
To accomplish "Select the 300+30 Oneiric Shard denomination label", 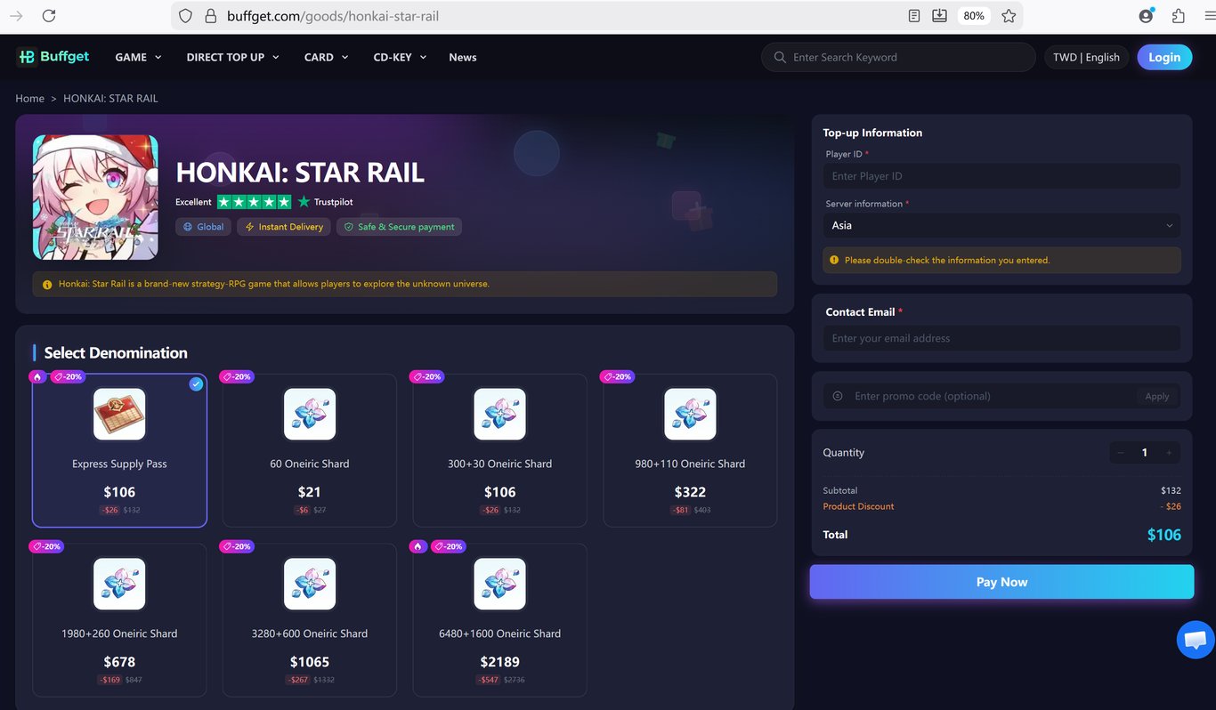I will click(x=500, y=464).
